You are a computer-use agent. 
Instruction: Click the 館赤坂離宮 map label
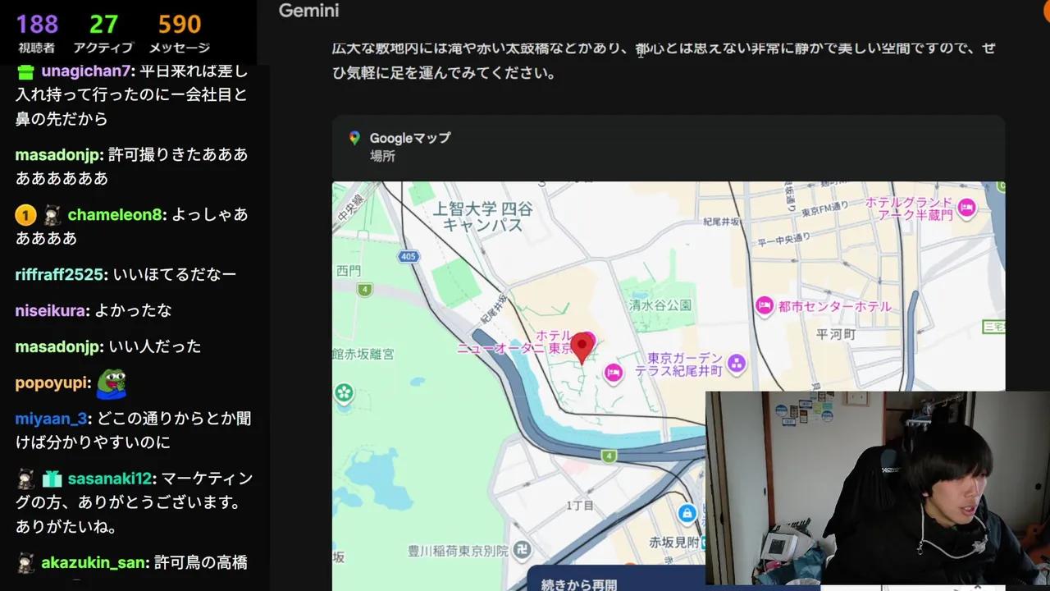click(x=363, y=354)
